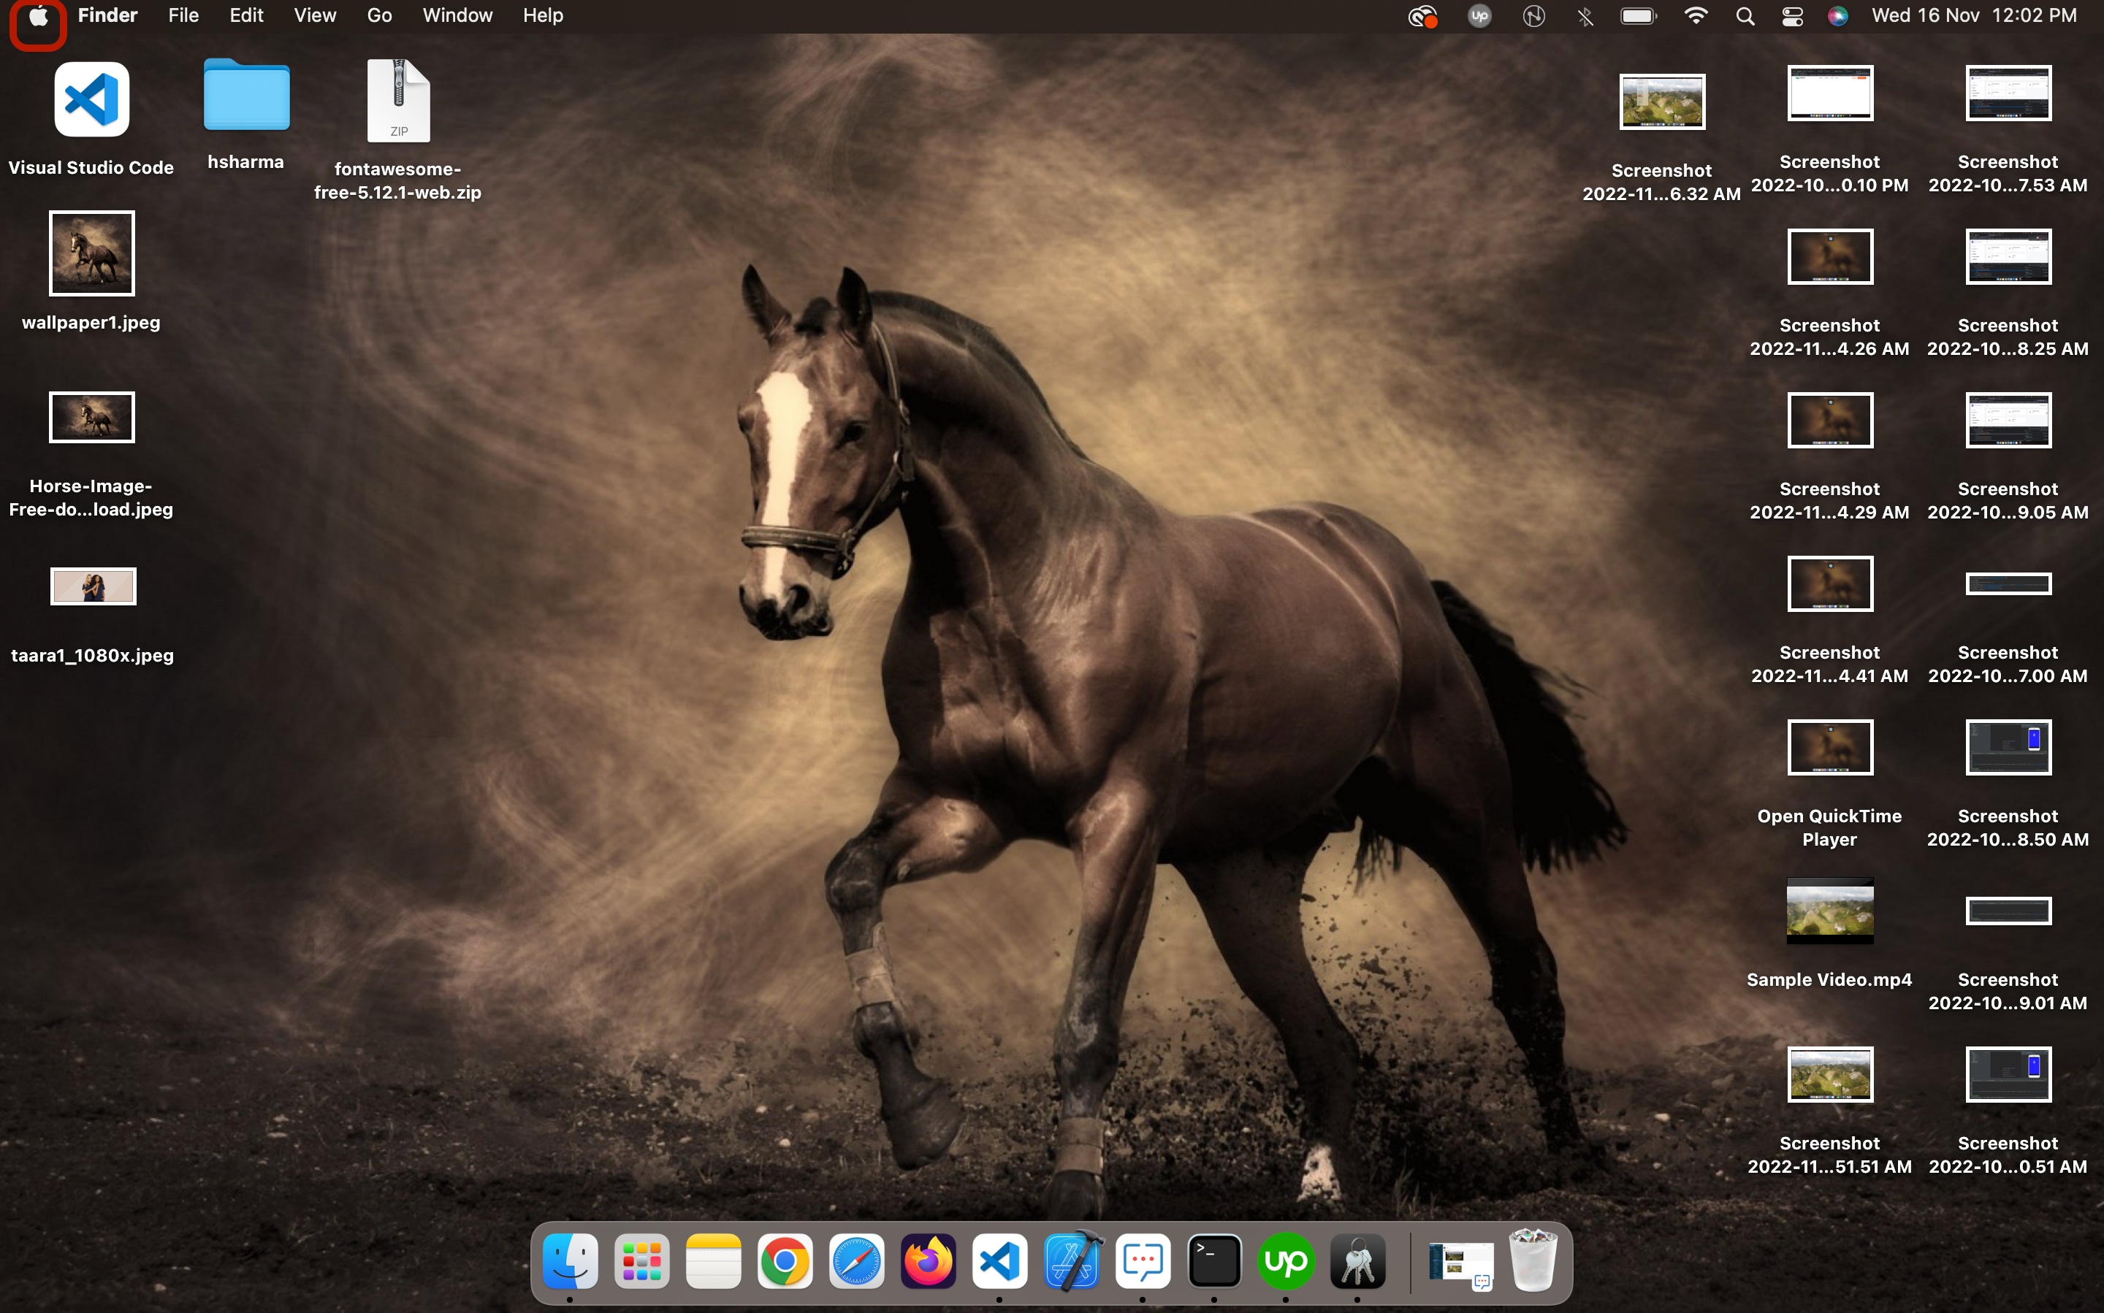The height and width of the screenshot is (1313, 2104).
Task: Launch Firefox from the Dock
Action: click(x=928, y=1261)
